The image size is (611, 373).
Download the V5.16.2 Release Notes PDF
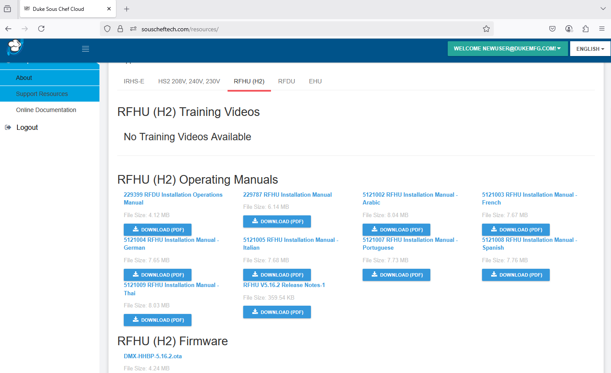tap(277, 312)
